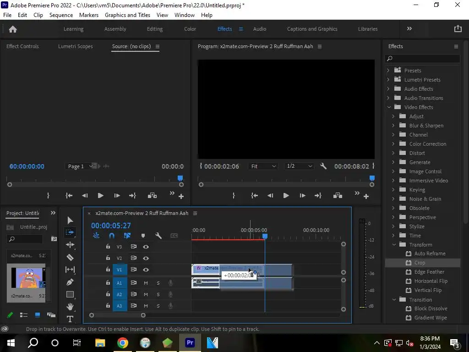
Task: Solo the A2 audio track
Action: point(158,295)
